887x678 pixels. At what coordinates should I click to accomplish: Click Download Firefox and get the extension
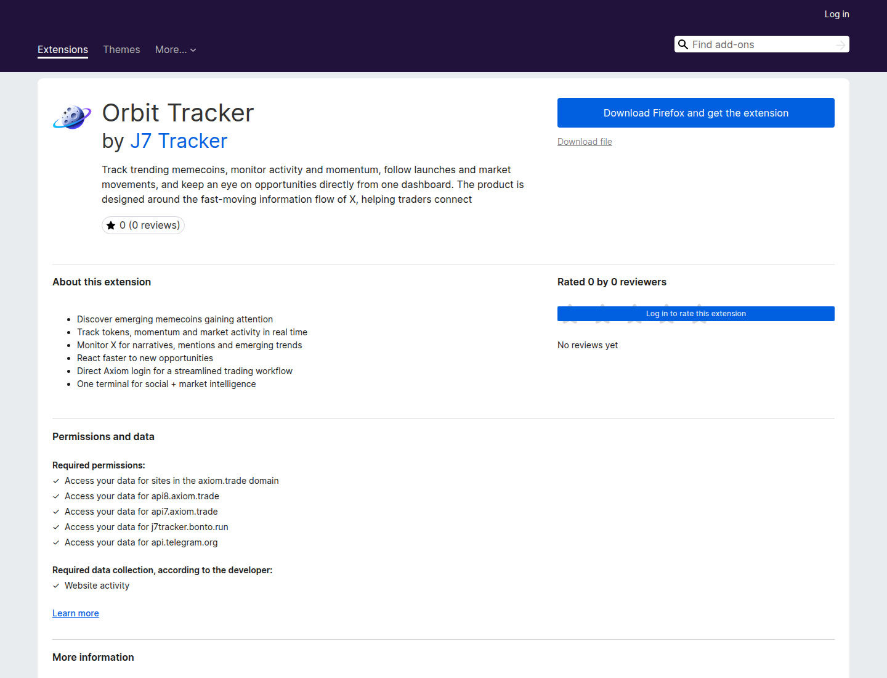pyautogui.click(x=696, y=113)
